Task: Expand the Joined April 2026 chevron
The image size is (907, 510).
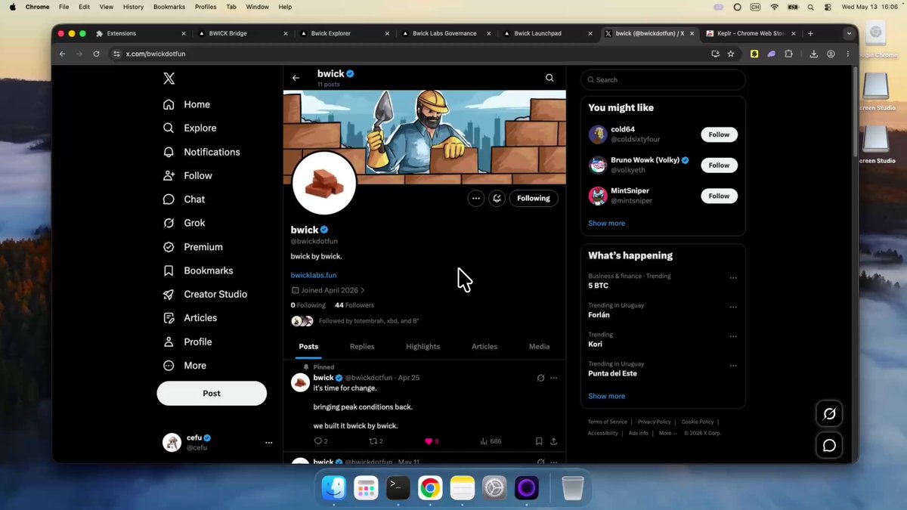Action: click(x=363, y=290)
